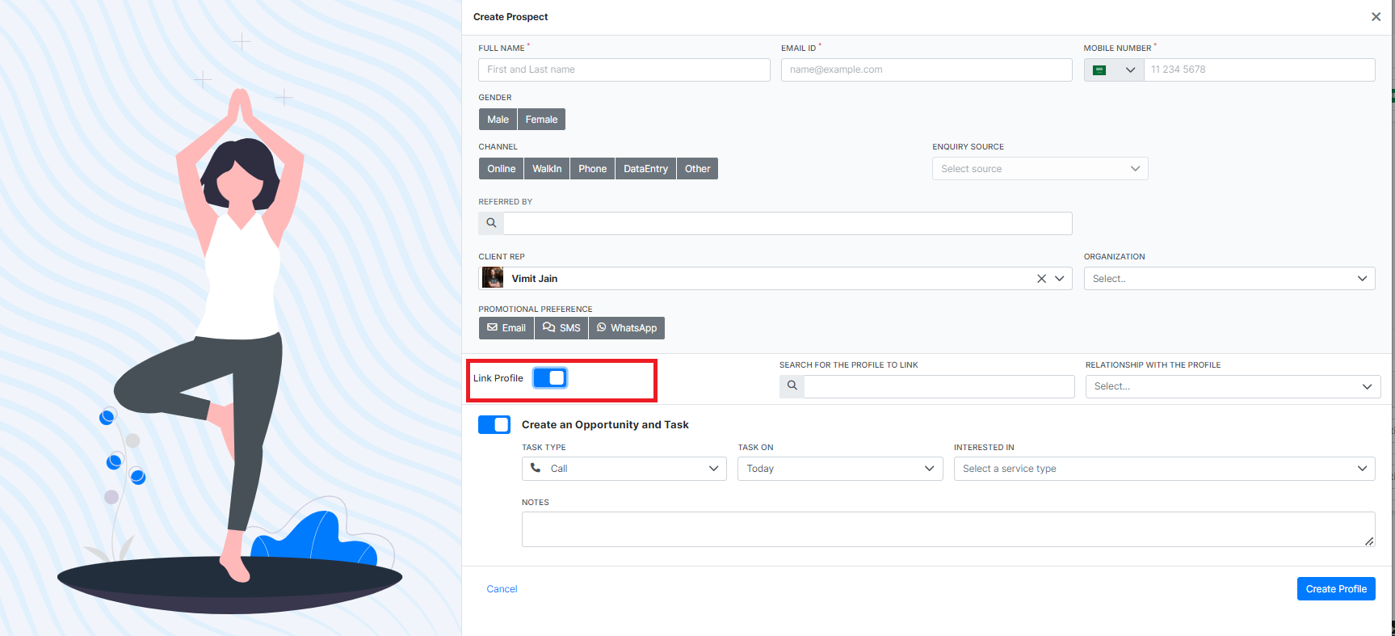
Task: Select Female gender option
Action: coord(541,120)
